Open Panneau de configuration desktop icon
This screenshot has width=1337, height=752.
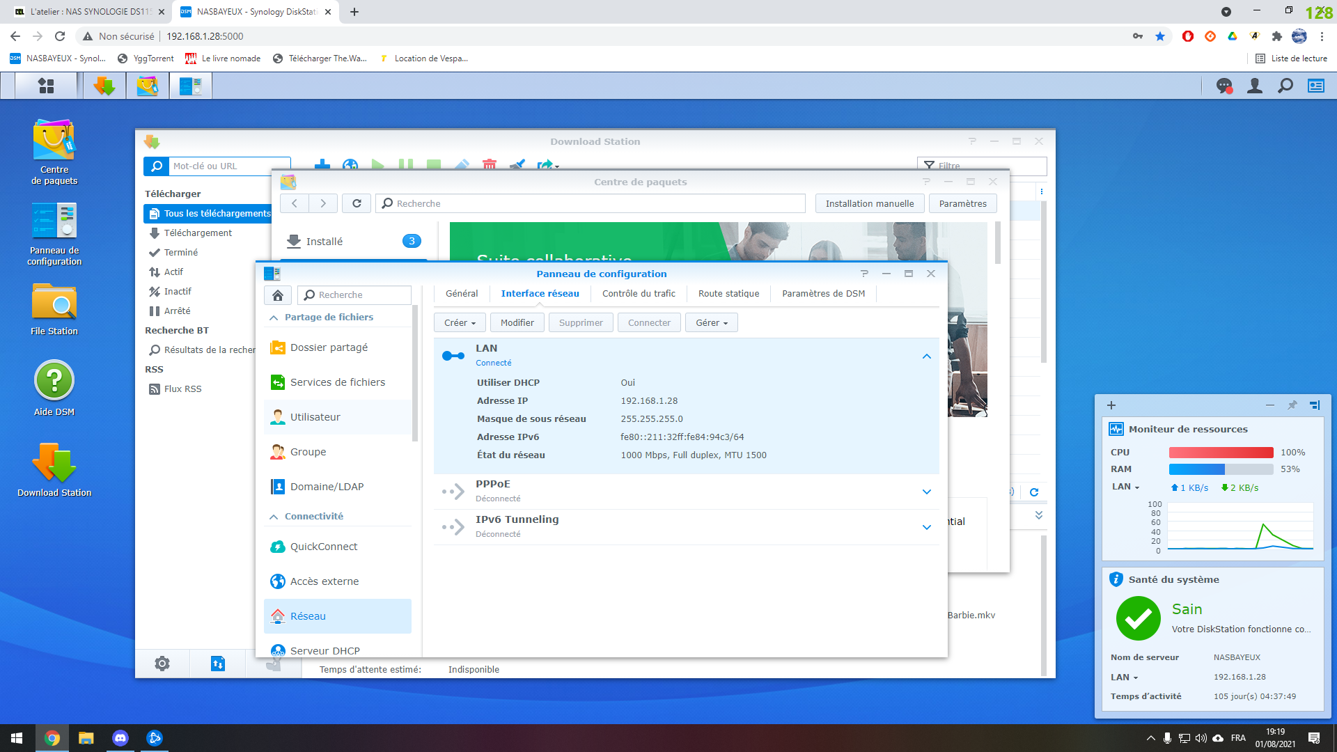tap(54, 234)
